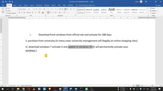Open the References ribbon tab

point(39,5)
